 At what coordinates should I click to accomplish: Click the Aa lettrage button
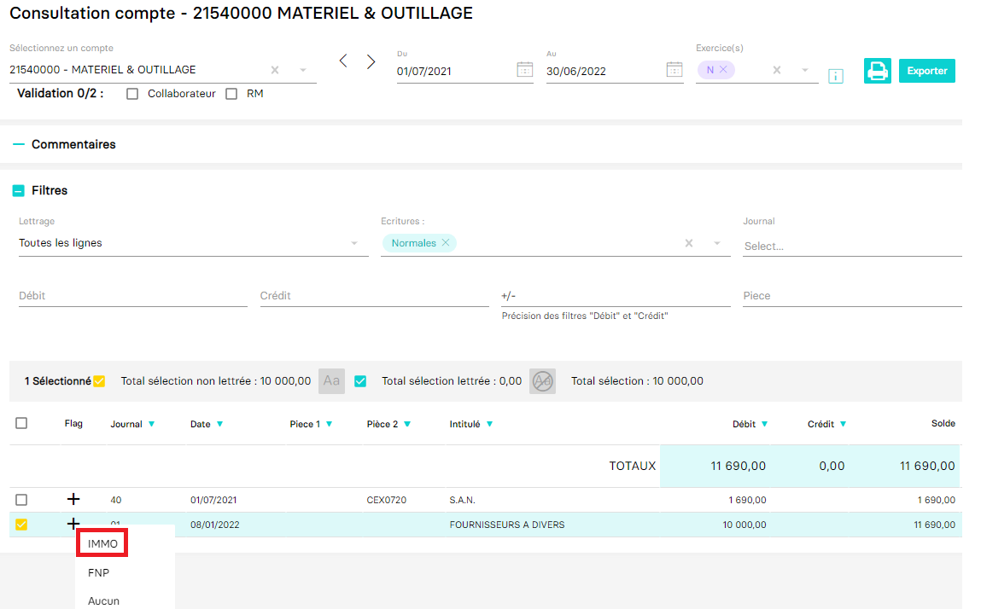pos(331,380)
